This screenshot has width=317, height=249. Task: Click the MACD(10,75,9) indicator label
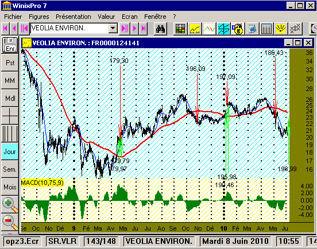42,183
